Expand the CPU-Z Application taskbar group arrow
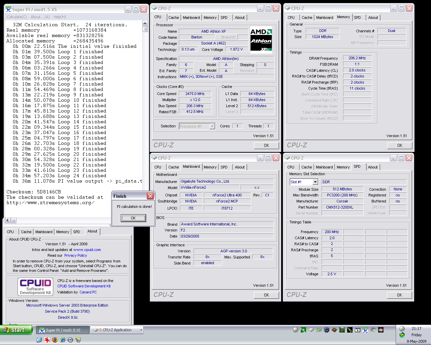The width and height of the screenshot is (431, 345). tap(141, 330)
